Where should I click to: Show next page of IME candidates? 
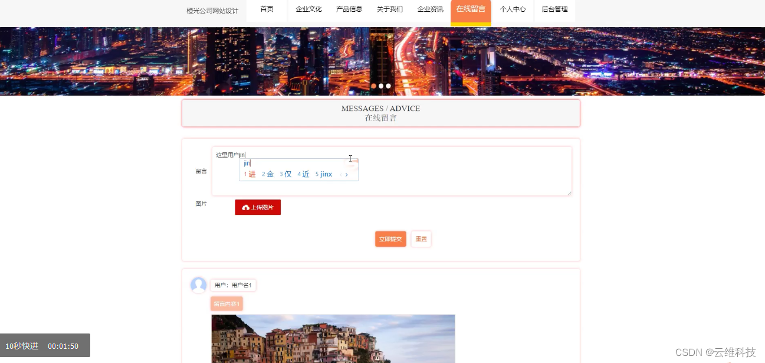click(x=347, y=175)
